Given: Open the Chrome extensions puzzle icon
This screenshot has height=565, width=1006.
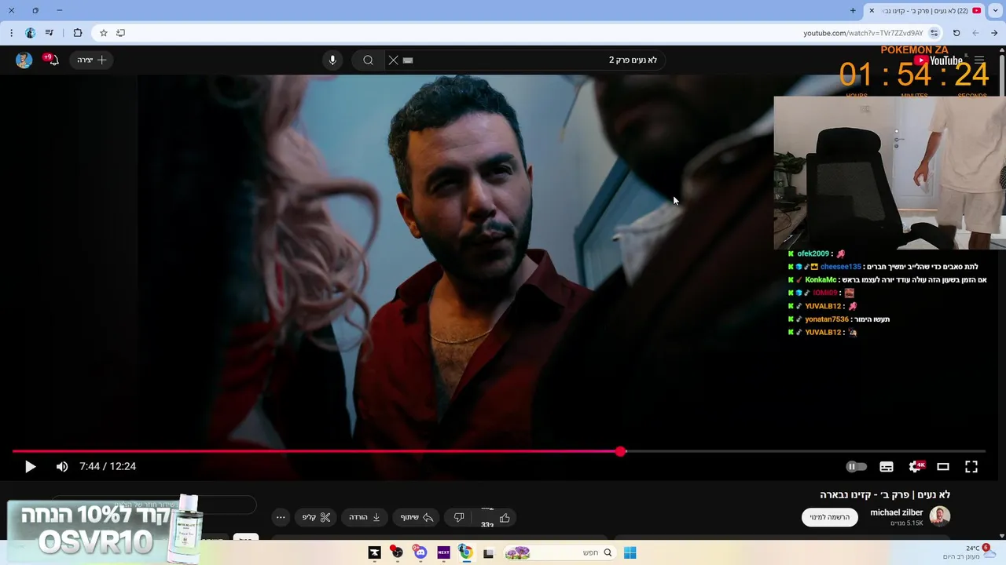Looking at the screenshot, I should tap(77, 33).
